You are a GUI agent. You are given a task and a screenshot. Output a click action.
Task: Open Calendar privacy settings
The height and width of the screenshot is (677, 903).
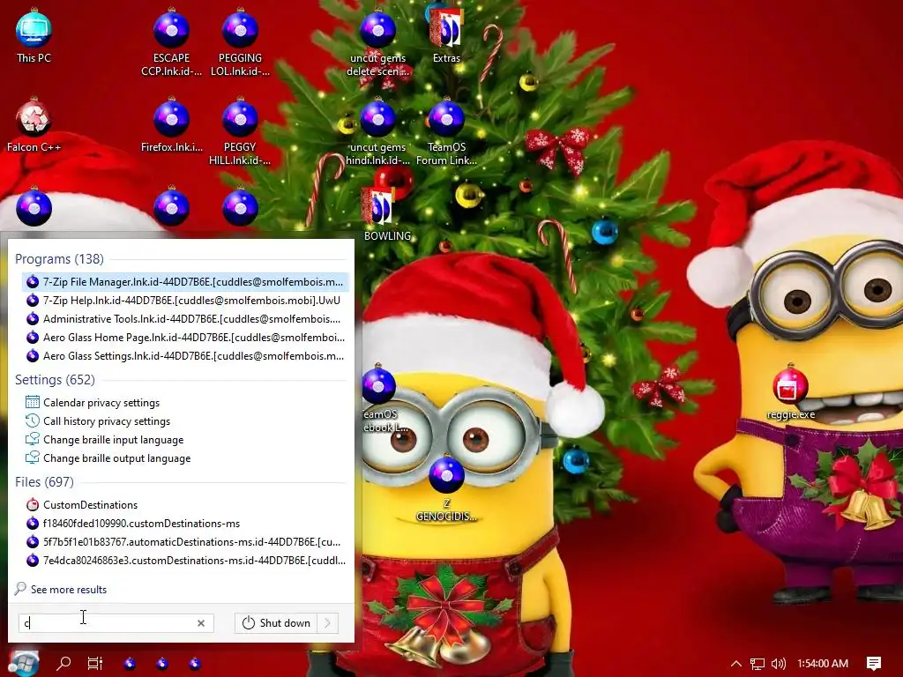pos(185,403)
